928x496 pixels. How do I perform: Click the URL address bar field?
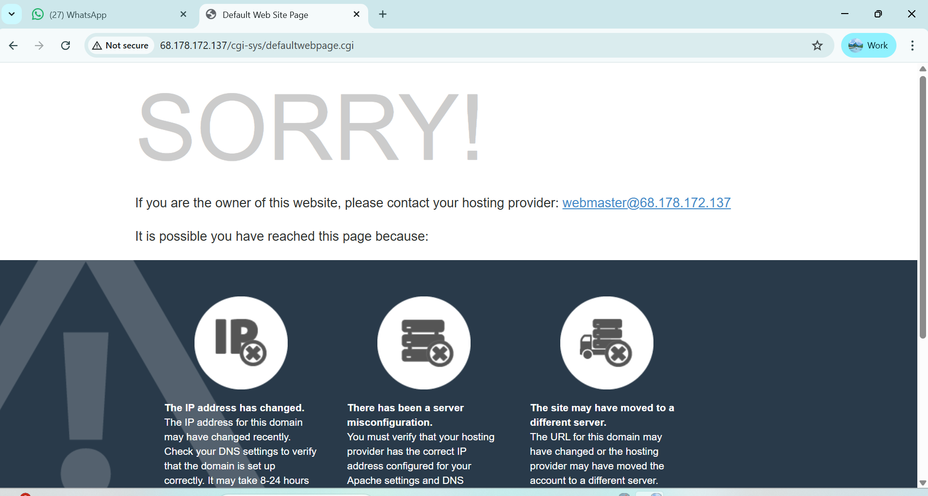pyautogui.click(x=437, y=46)
